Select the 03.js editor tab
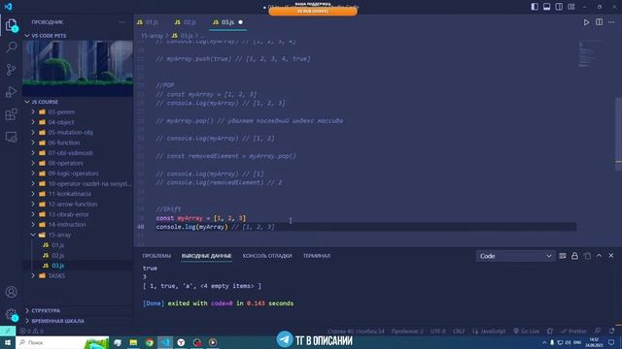The width and height of the screenshot is (622, 349). click(226, 22)
